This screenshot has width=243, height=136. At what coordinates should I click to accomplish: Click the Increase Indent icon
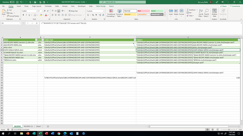pos(65,15)
